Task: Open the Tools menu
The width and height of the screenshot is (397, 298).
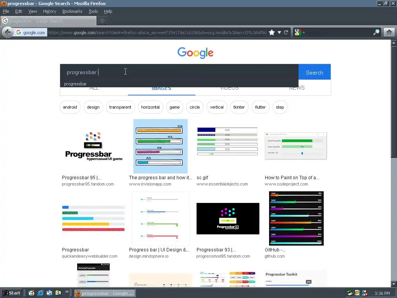Action: (x=93, y=11)
